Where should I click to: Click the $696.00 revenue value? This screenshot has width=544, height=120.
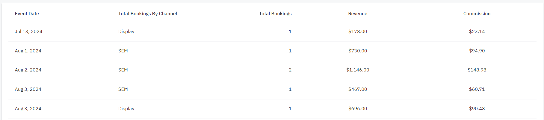357,109
